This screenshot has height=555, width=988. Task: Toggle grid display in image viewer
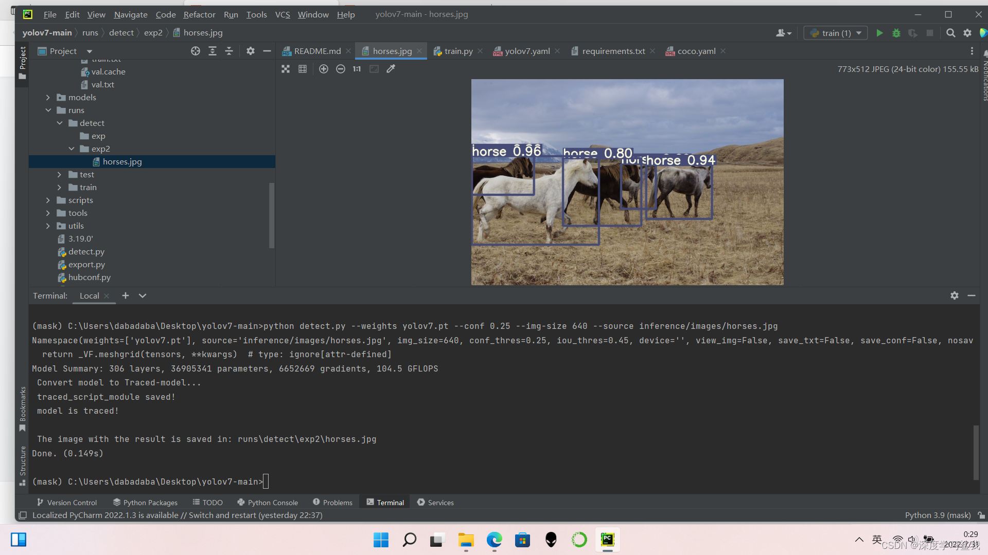tap(303, 69)
